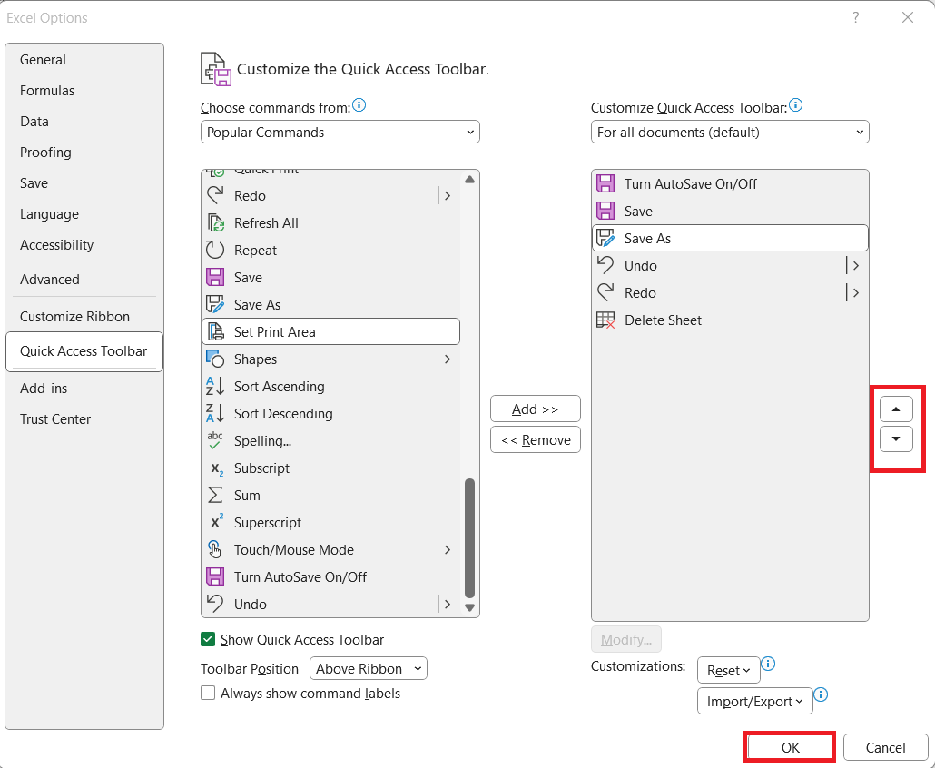
Task: Click the Spelling command icon
Action: tap(214, 440)
